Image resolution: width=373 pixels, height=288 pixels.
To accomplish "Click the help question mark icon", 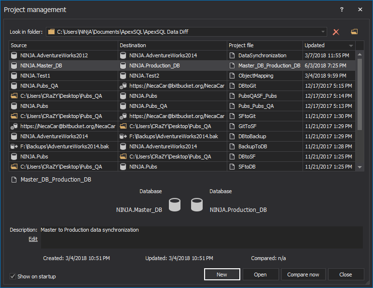I will (x=342, y=10).
